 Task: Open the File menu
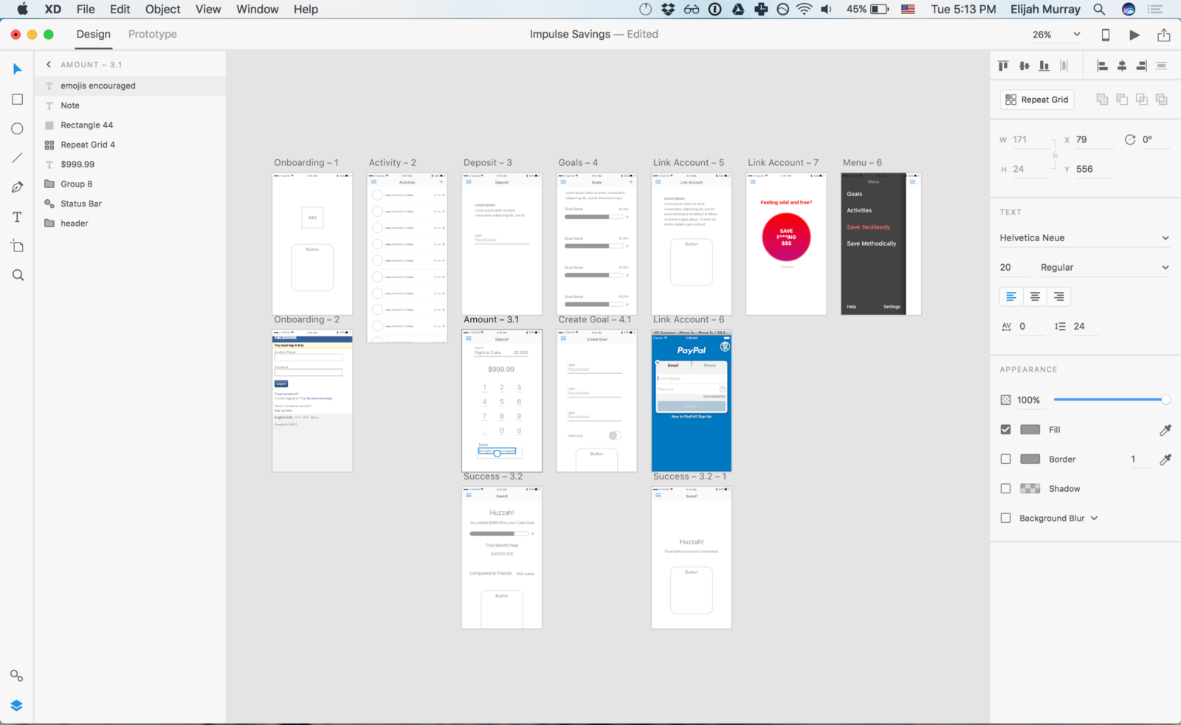[x=86, y=10]
